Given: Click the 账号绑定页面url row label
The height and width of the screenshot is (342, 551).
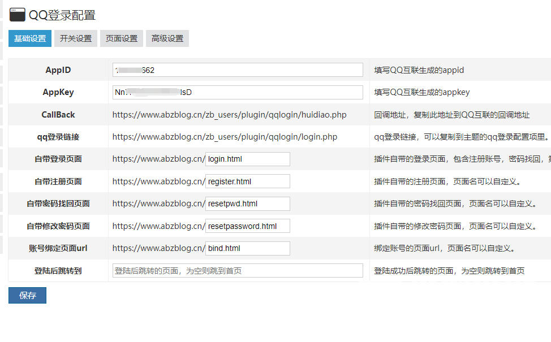Looking at the screenshot, I should (x=58, y=248).
